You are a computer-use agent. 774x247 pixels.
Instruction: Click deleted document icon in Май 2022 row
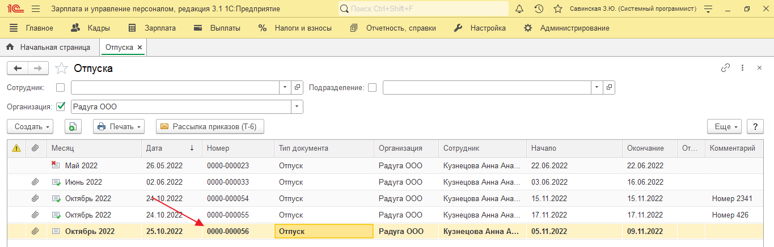pos(56,165)
